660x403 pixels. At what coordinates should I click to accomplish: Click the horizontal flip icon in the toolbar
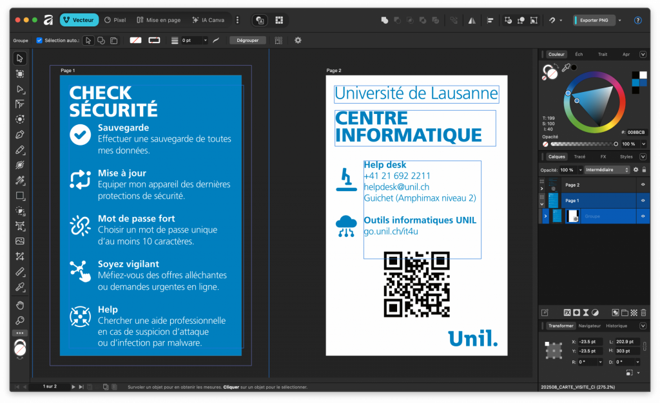click(471, 21)
